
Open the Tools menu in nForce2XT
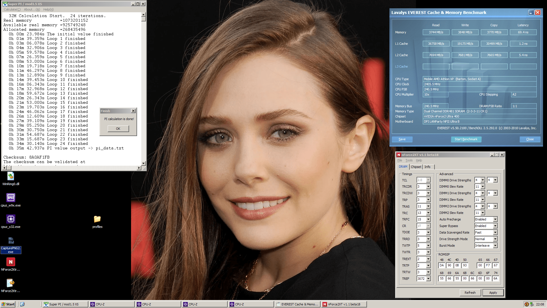pyautogui.click(x=409, y=160)
